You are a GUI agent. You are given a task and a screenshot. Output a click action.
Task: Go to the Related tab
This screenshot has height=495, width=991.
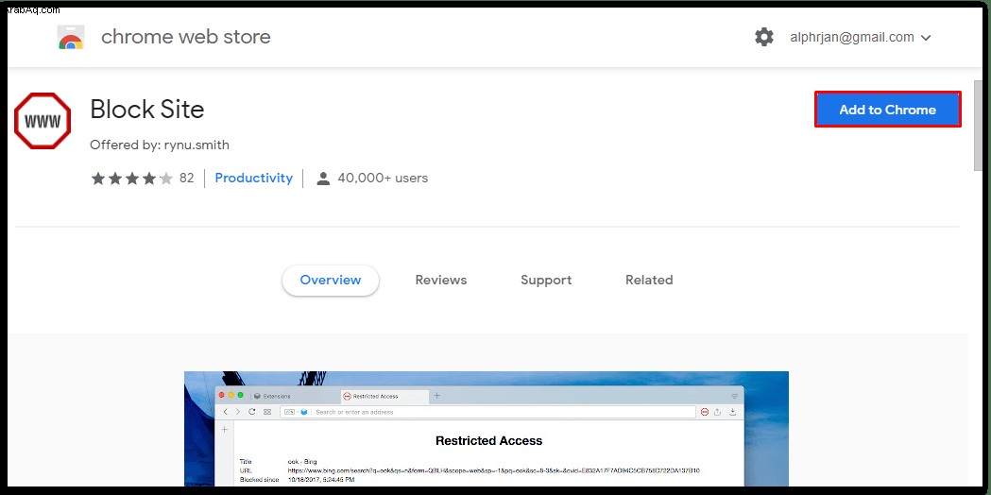coord(649,280)
